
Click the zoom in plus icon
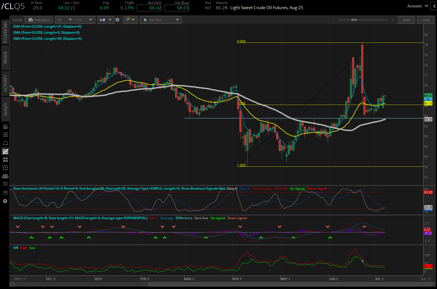point(393,20)
